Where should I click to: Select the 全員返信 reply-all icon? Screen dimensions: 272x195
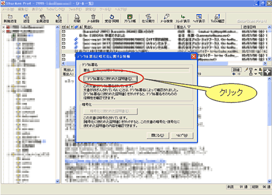pos(42,18)
